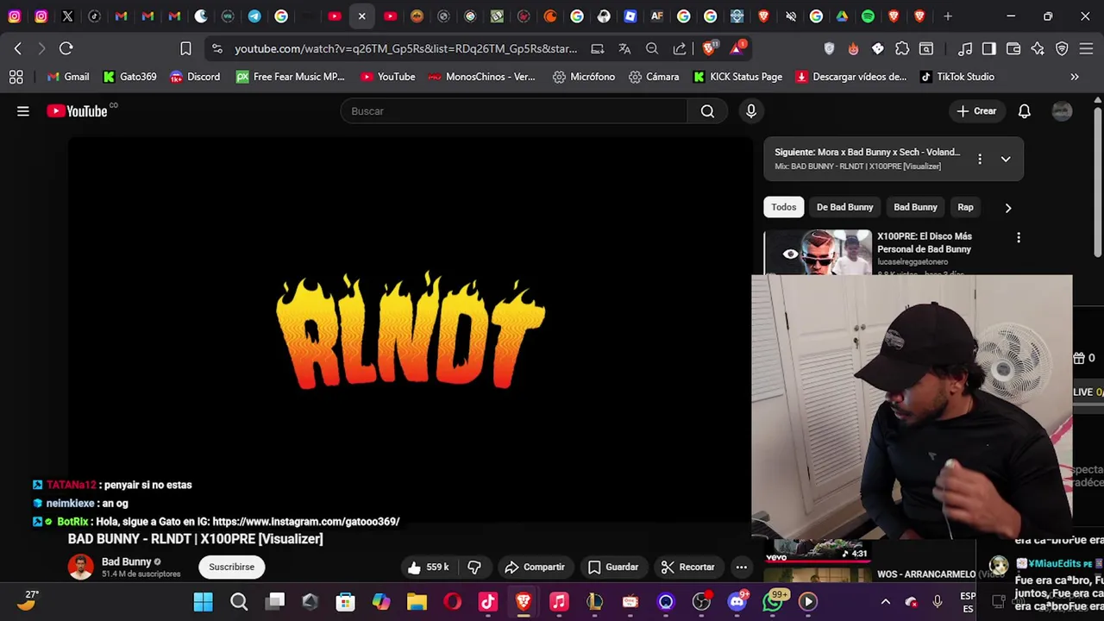Open the Bad Bunny channel name link

click(x=126, y=561)
